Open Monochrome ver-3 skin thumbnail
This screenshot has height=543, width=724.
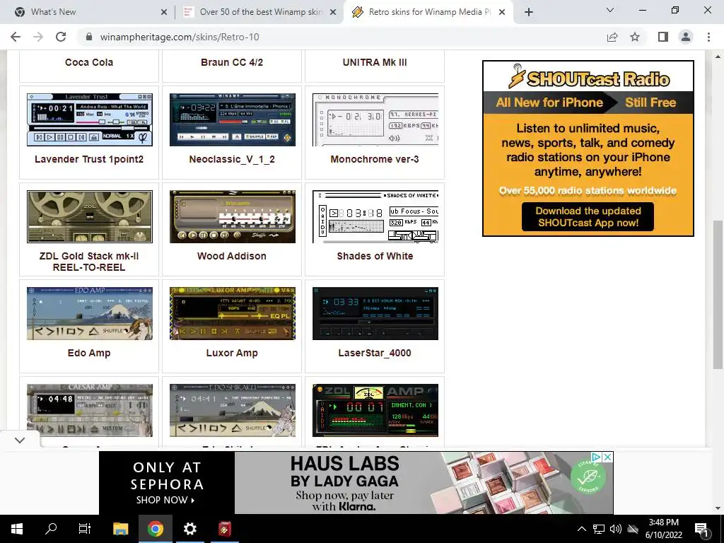375,119
